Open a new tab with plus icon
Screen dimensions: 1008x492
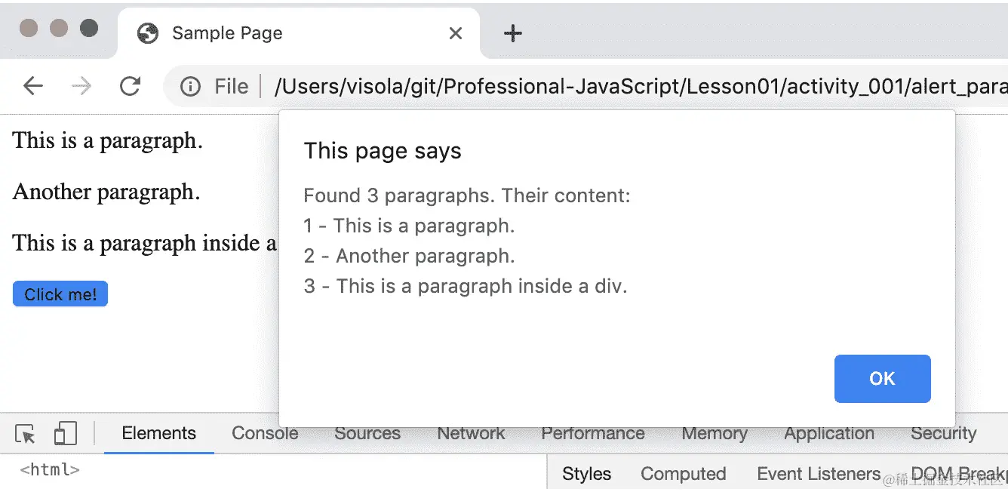[513, 33]
